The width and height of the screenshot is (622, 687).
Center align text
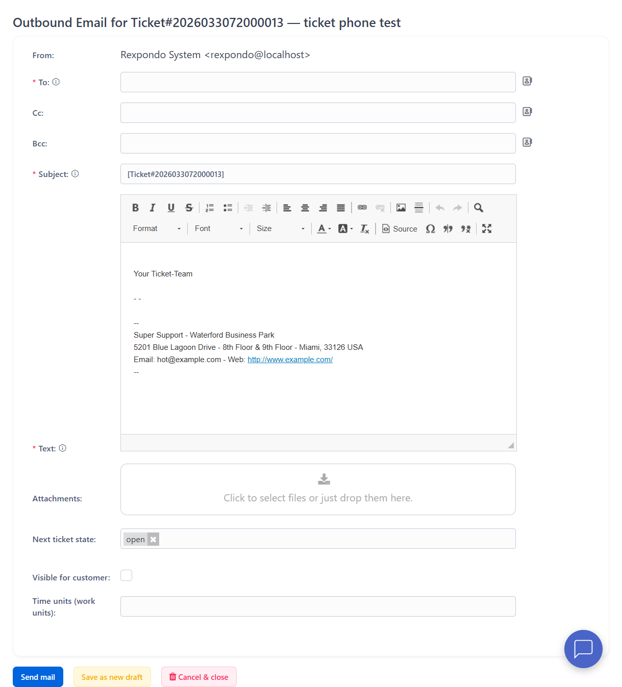[x=305, y=208]
